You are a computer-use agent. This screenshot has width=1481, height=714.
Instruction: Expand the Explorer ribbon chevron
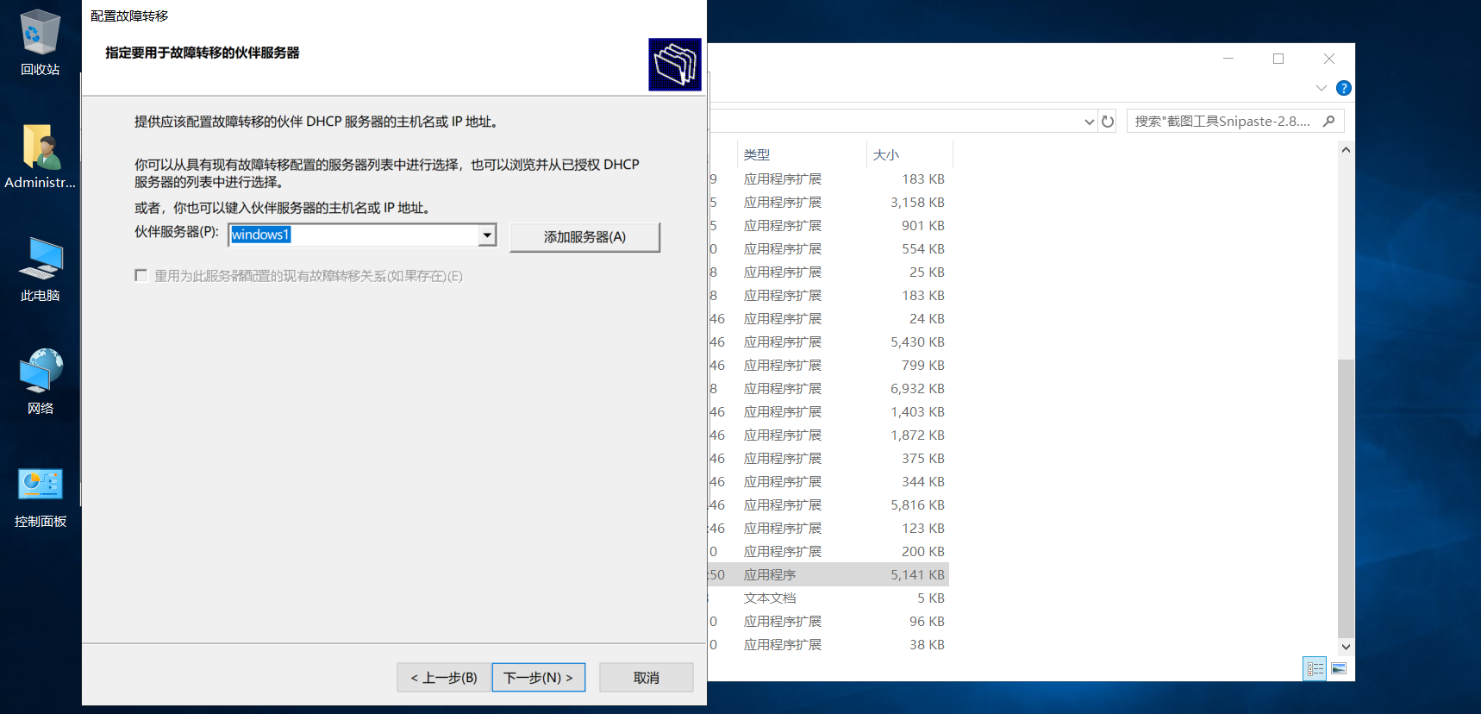click(x=1321, y=88)
